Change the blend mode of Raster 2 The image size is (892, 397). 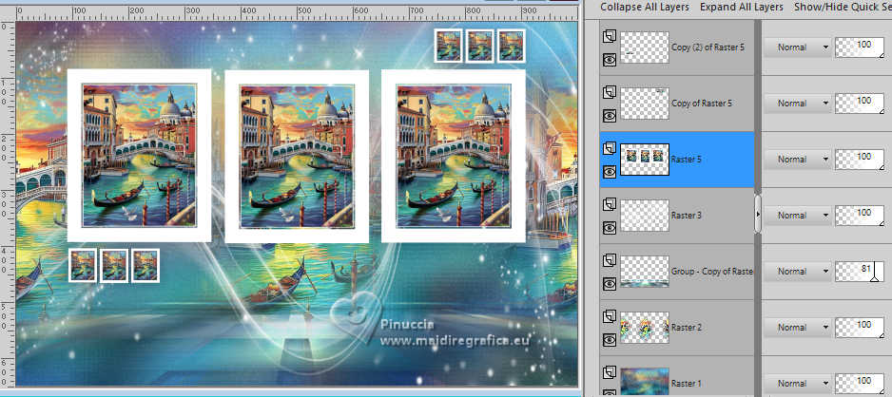pos(797,328)
